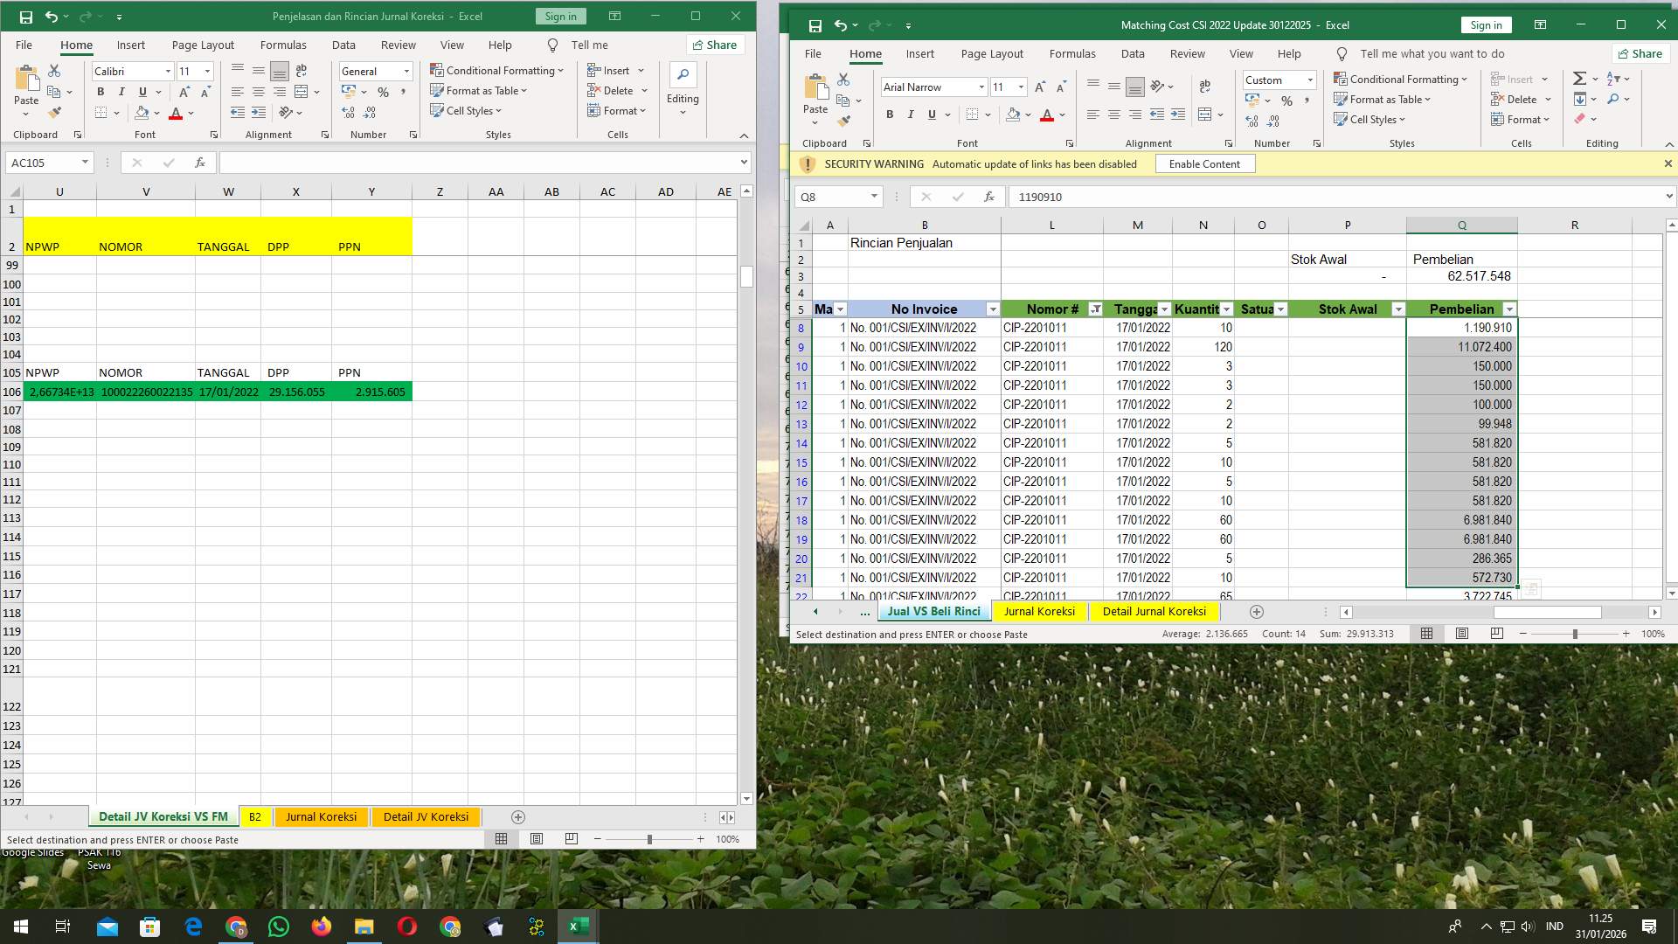Open the font name dropdown showing Arial Narrow
The image size is (1678, 944).
(981, 87)
